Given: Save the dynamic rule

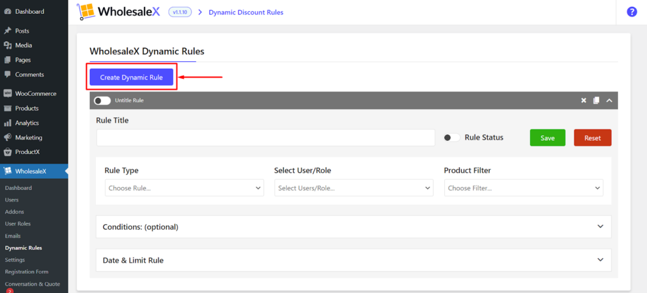Looking at the screenshot, I should [548, 138].
